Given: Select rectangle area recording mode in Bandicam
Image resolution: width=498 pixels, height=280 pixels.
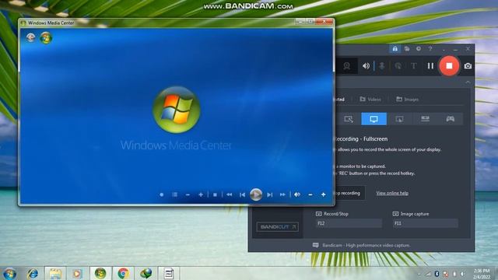Looking at the screenshot, I should (x=349, y=119).
